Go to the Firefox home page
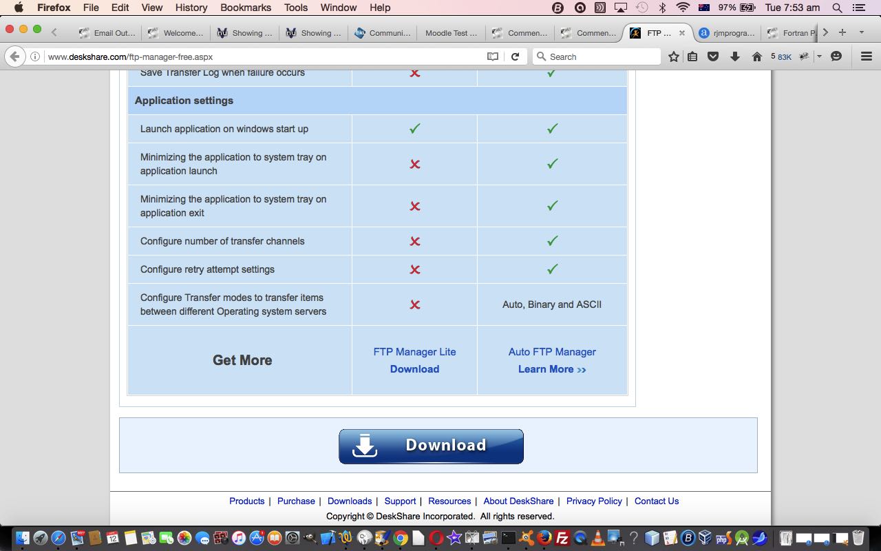The width and height of the screenshot is (881, 551). (x=756, y=56)
